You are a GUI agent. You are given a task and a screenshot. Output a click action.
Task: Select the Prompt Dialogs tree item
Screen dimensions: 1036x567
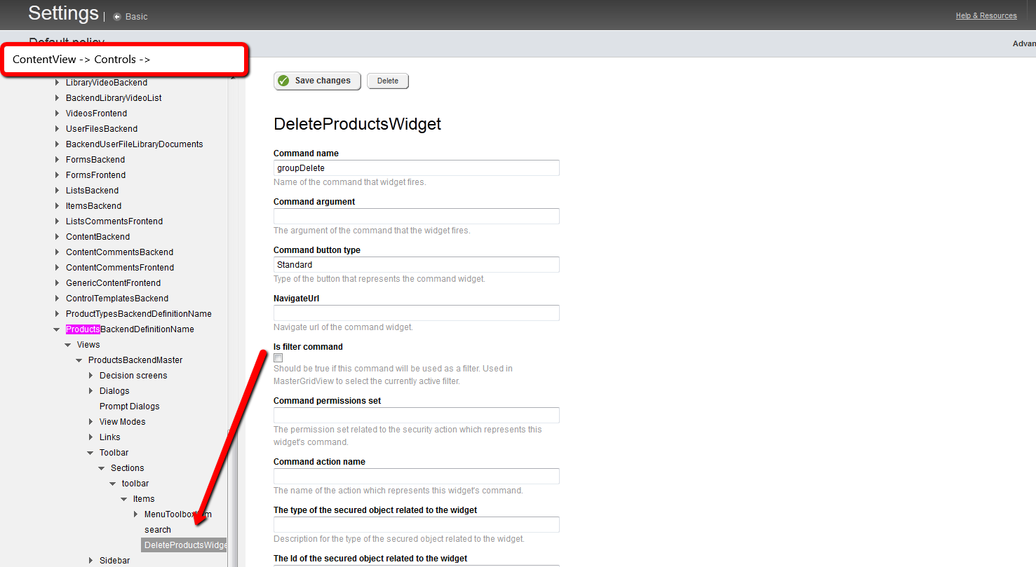(x=130, y=407)
